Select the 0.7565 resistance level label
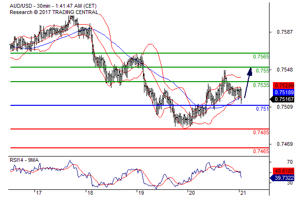This screenshot has height=200, width=302. pyautogui.click(x=261, y=57)
